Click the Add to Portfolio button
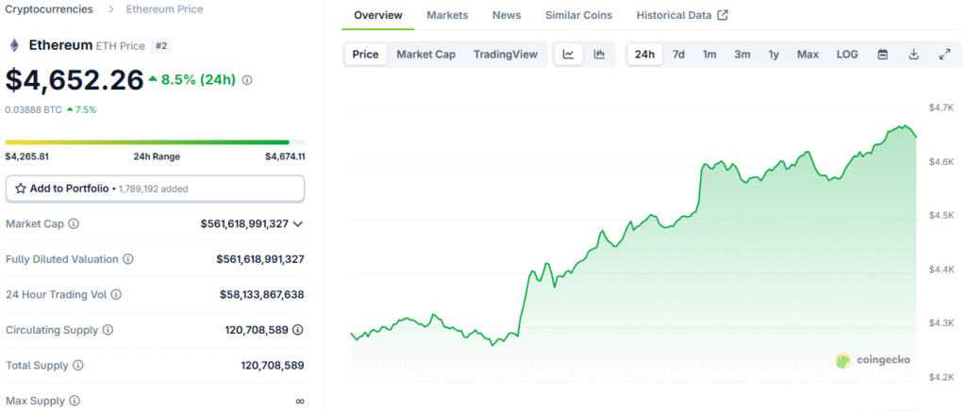 click(156, 189)
